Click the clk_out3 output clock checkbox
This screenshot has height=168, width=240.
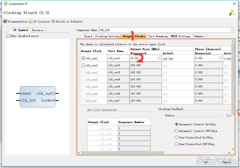tap(83, 73)
